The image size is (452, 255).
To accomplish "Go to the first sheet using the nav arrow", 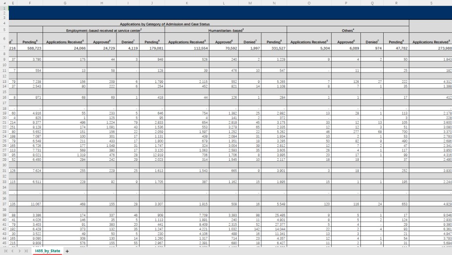I will [6, 251].
